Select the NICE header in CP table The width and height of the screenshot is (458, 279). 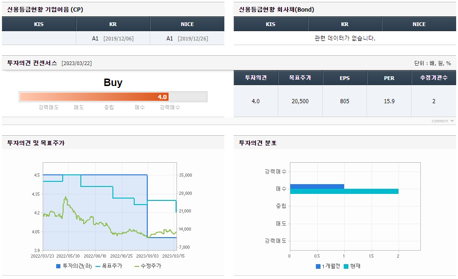click(187, 24)
